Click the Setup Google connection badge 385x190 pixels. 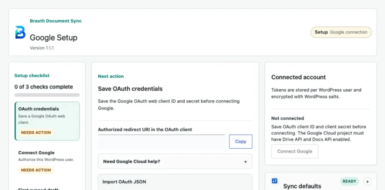(x=341, y=32)
